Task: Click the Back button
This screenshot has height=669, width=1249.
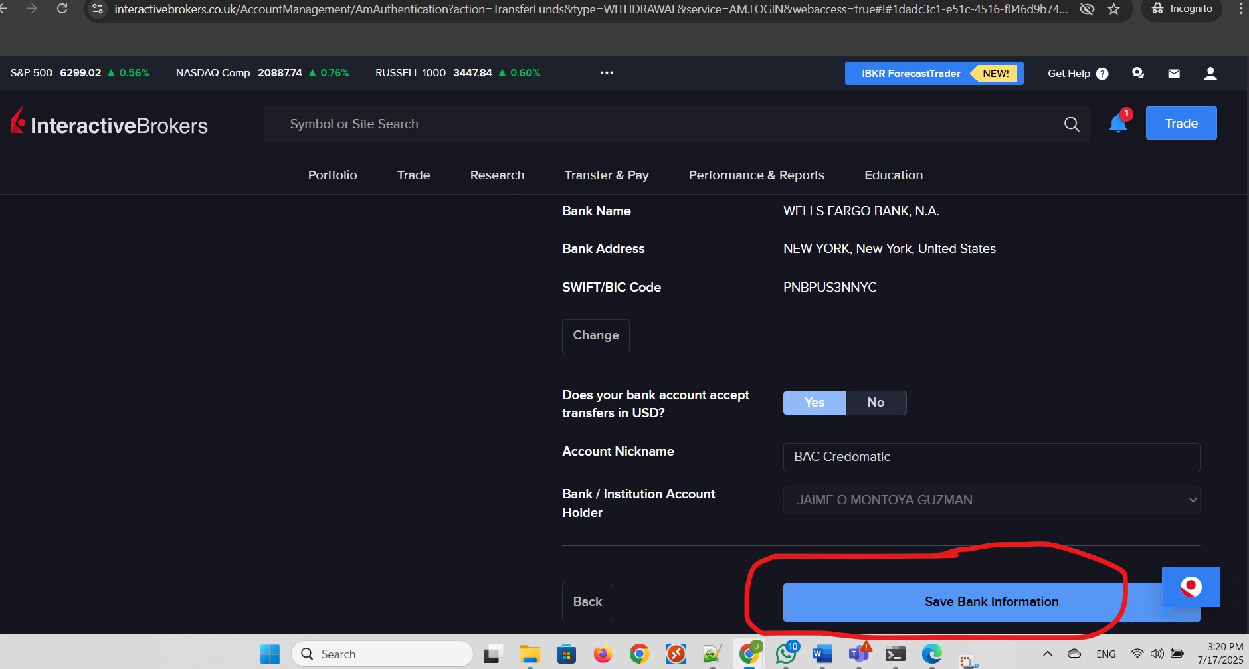Action: pyautogui.click(x=587, y=602)
